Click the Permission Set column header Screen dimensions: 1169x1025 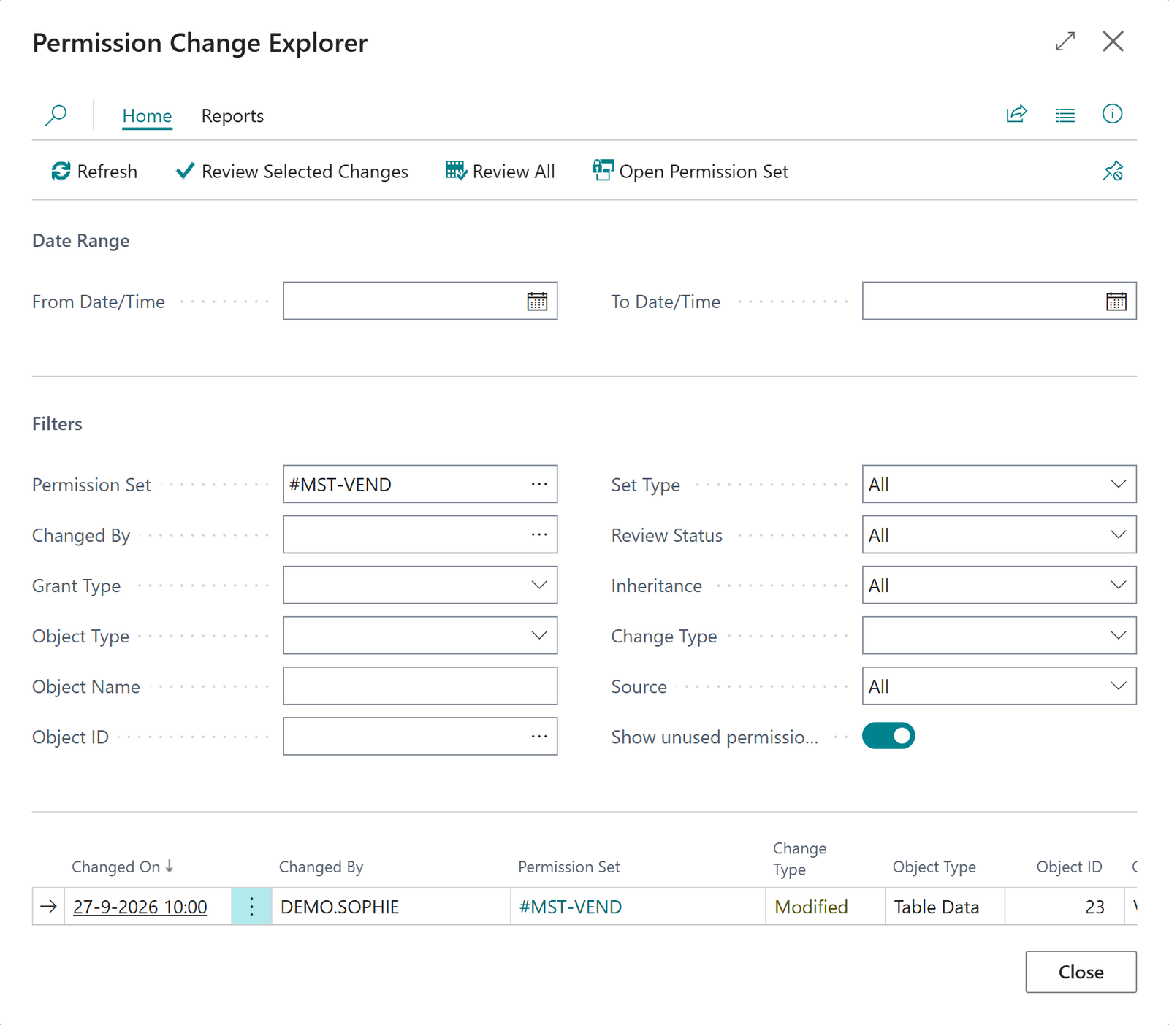pos(568,867)
